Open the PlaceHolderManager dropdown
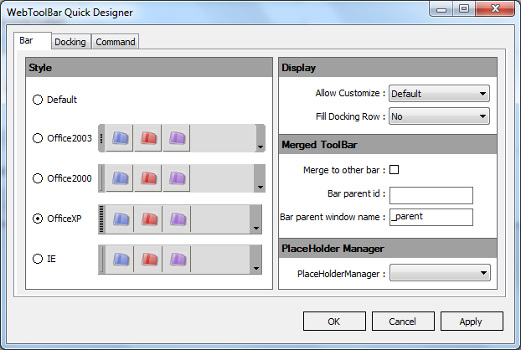 (x=439, y=273)
